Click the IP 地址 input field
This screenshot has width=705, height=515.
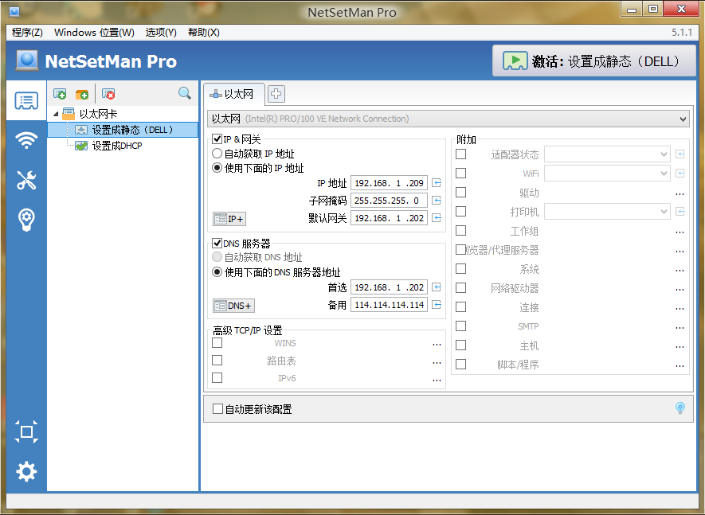point(389,183)
